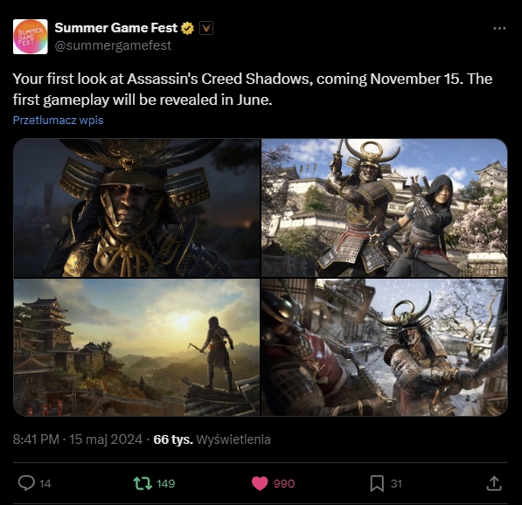This screenshot has height=505, width=522.
Task: Click the 8:41 PM · 15 maj 2024 timestamp
Action: pos(78,439)
